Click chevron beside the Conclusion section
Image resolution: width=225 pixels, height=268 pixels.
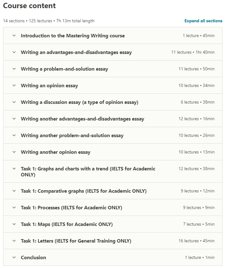[x=14, y=257]
